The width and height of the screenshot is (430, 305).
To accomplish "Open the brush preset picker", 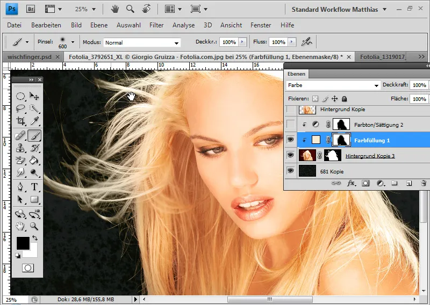I will tap(73, 42).
